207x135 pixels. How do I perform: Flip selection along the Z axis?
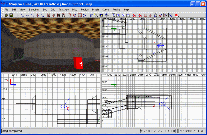(37, 15)
